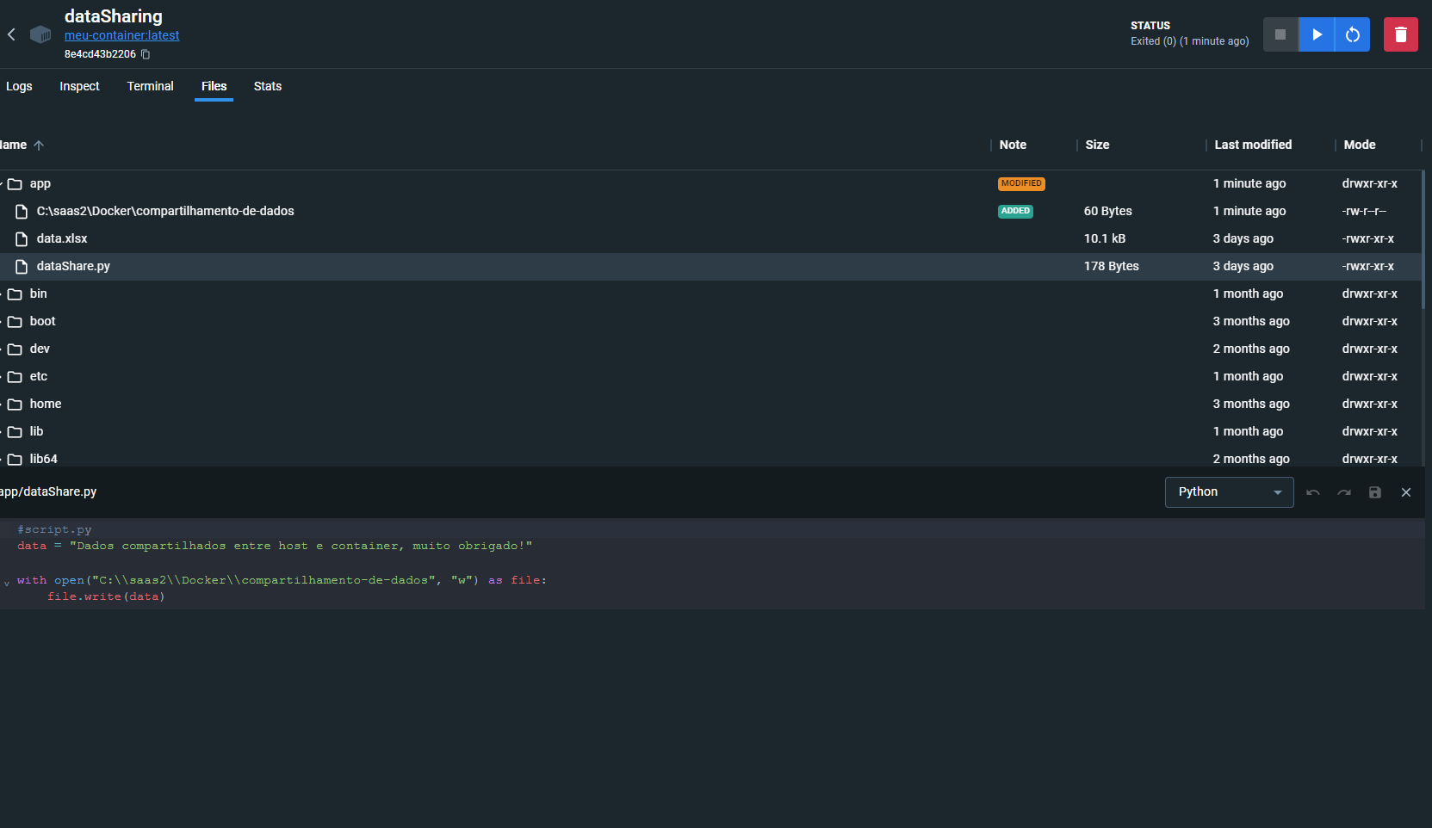Start the container with the play button
1432x828 pixels.
(x=1317, y=34)
